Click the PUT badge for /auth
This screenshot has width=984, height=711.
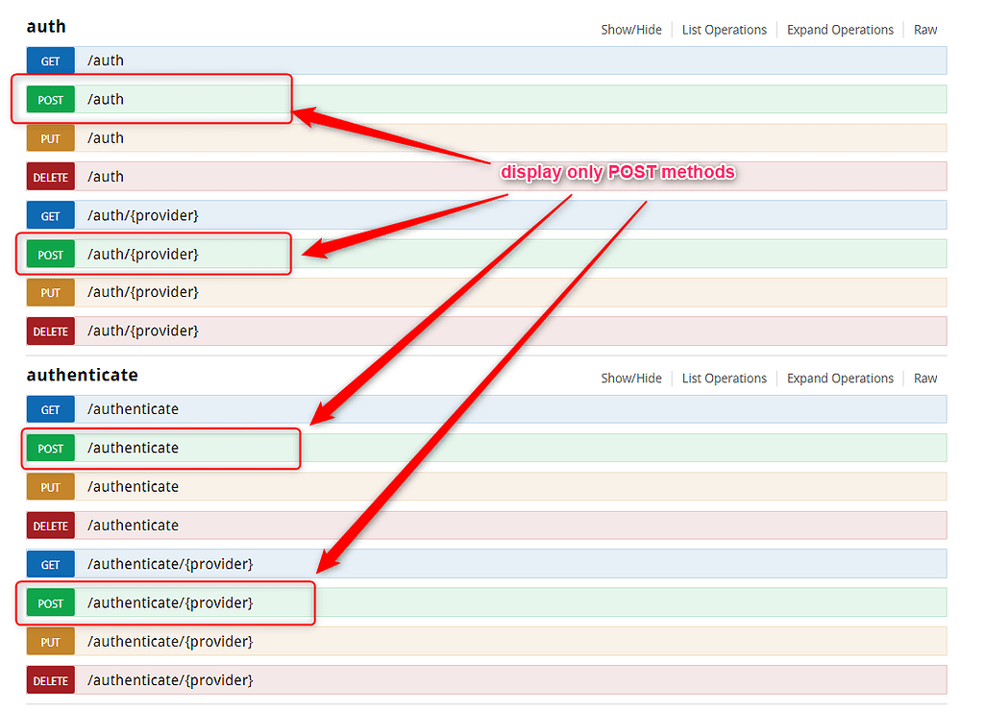pyautogui.click(x=50, y=137)
